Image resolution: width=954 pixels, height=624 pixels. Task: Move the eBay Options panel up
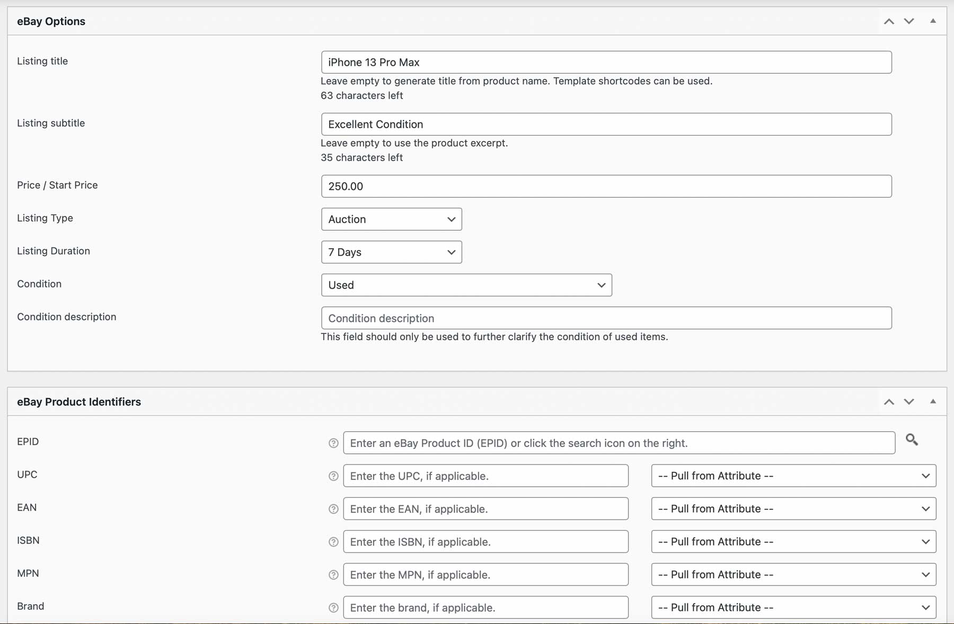pyautogui.click(x=888, y=21)
